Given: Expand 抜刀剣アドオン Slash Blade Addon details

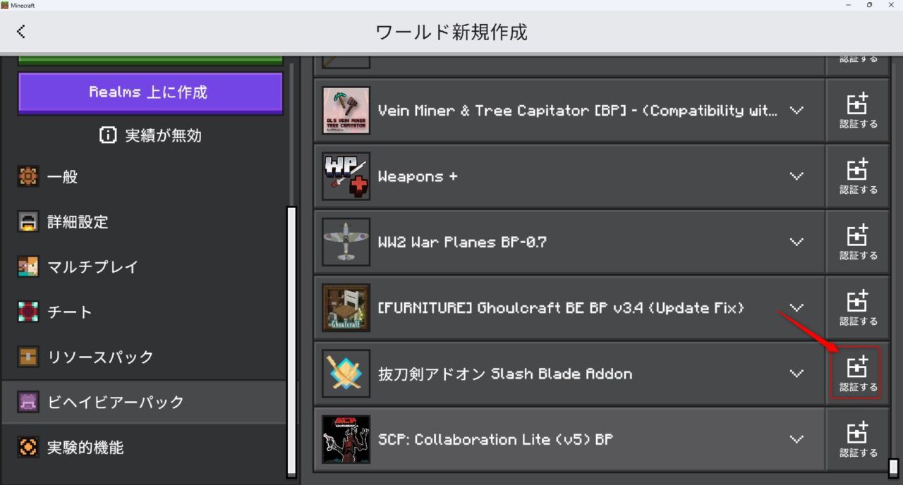Looking at the screenshot, I should (796, 374).
